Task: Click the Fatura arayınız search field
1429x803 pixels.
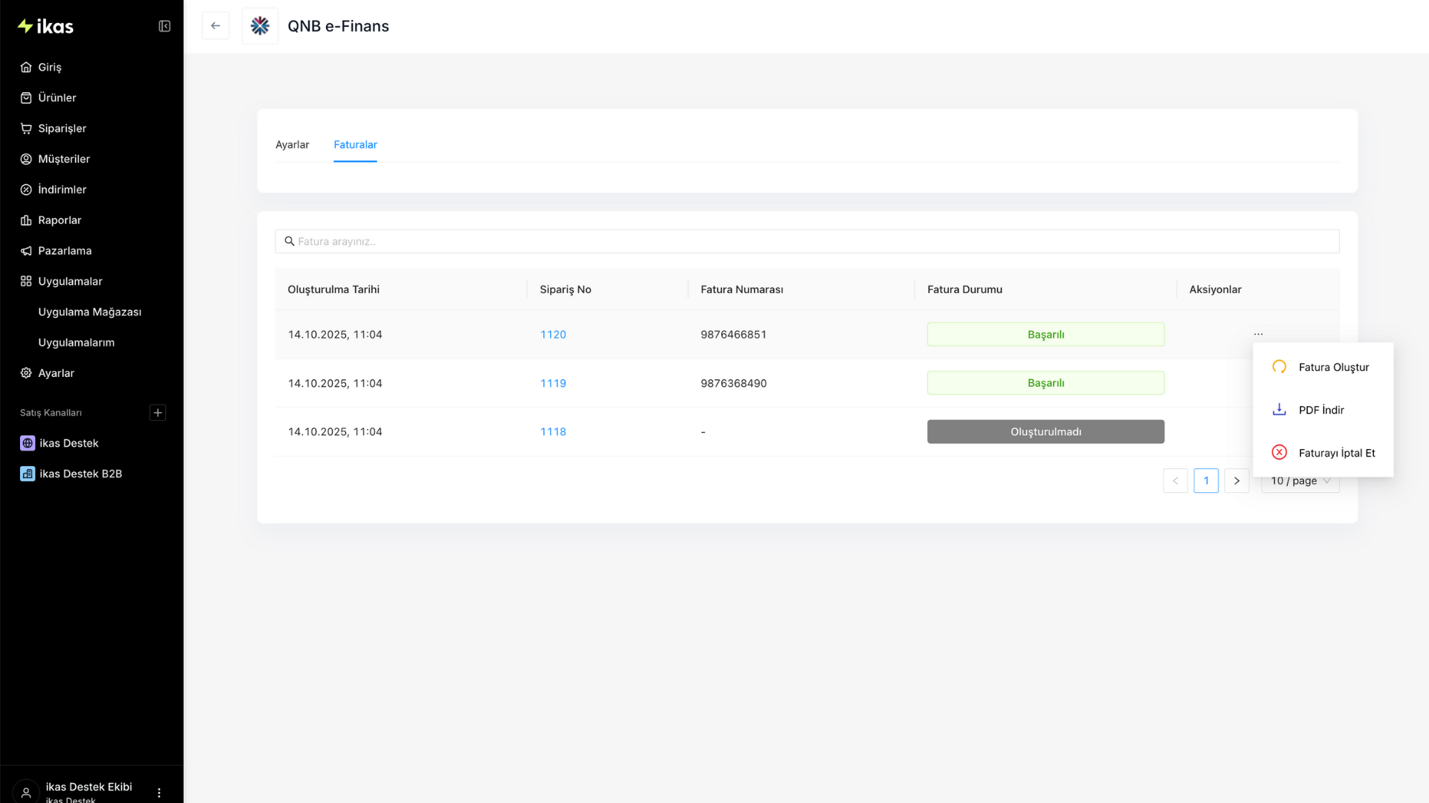Action: point(807,242)
